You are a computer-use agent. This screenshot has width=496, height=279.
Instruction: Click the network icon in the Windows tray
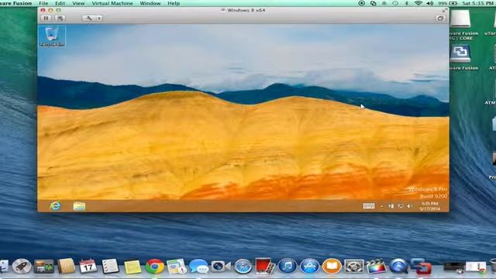coord(401,206)
